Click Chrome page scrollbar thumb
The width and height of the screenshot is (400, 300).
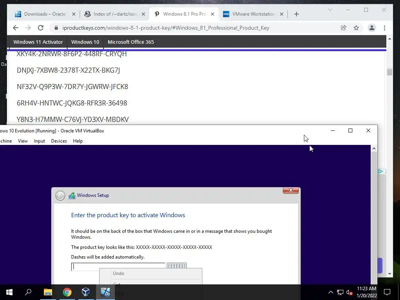click(x=389, y=72)
